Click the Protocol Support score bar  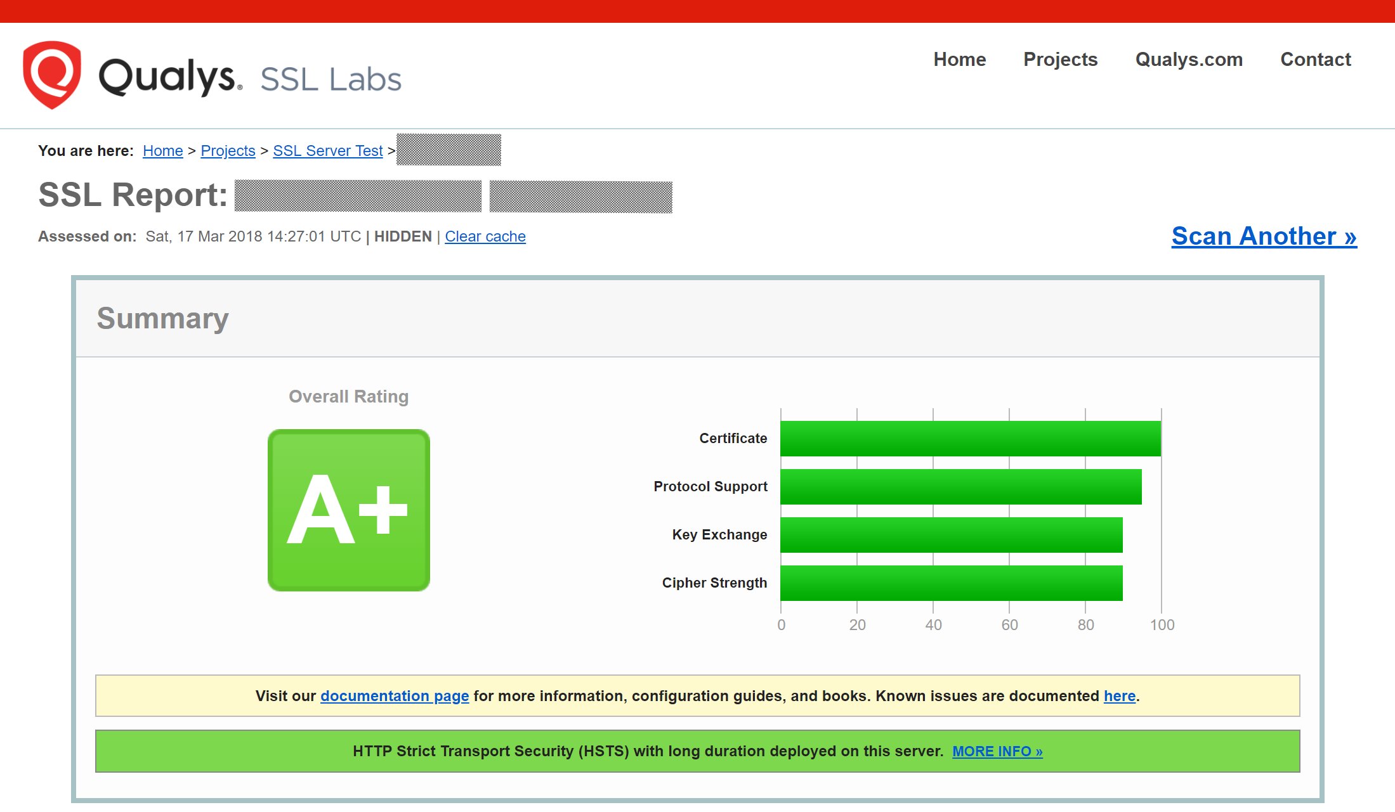point(958,487)
